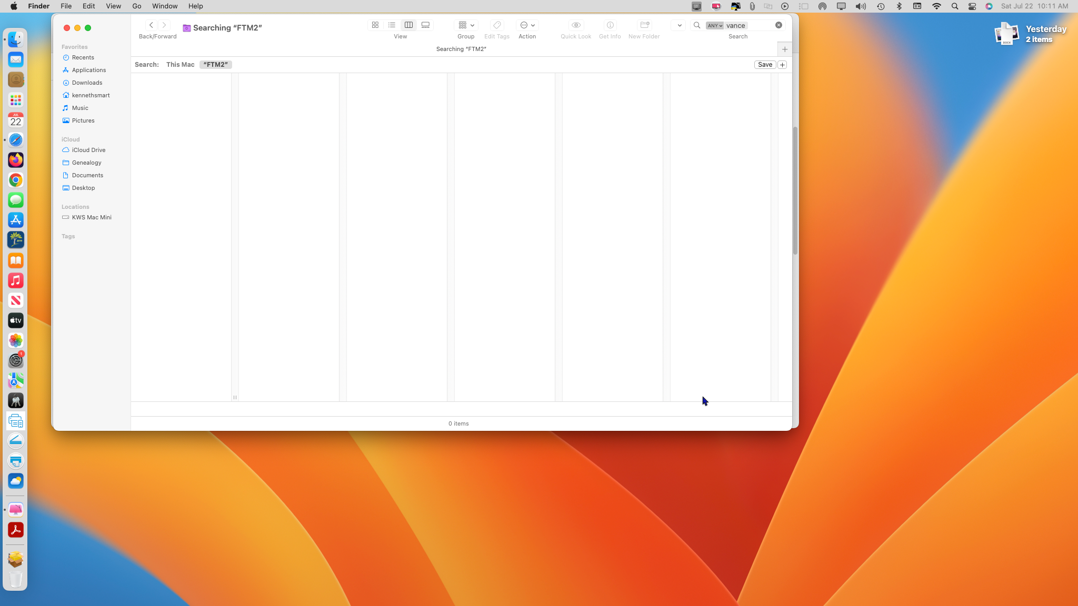Clear the search field text
1078x606 pixels.
tap(778, 25)
